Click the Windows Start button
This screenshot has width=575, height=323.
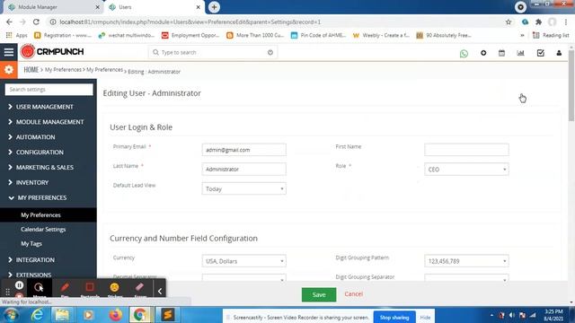pos(10,315)
